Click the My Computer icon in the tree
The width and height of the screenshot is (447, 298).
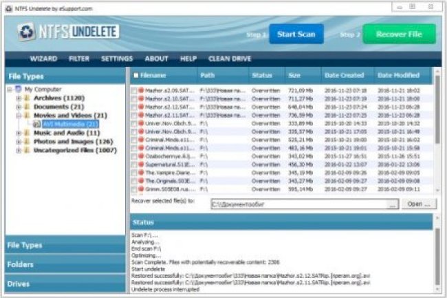[19, 89]
